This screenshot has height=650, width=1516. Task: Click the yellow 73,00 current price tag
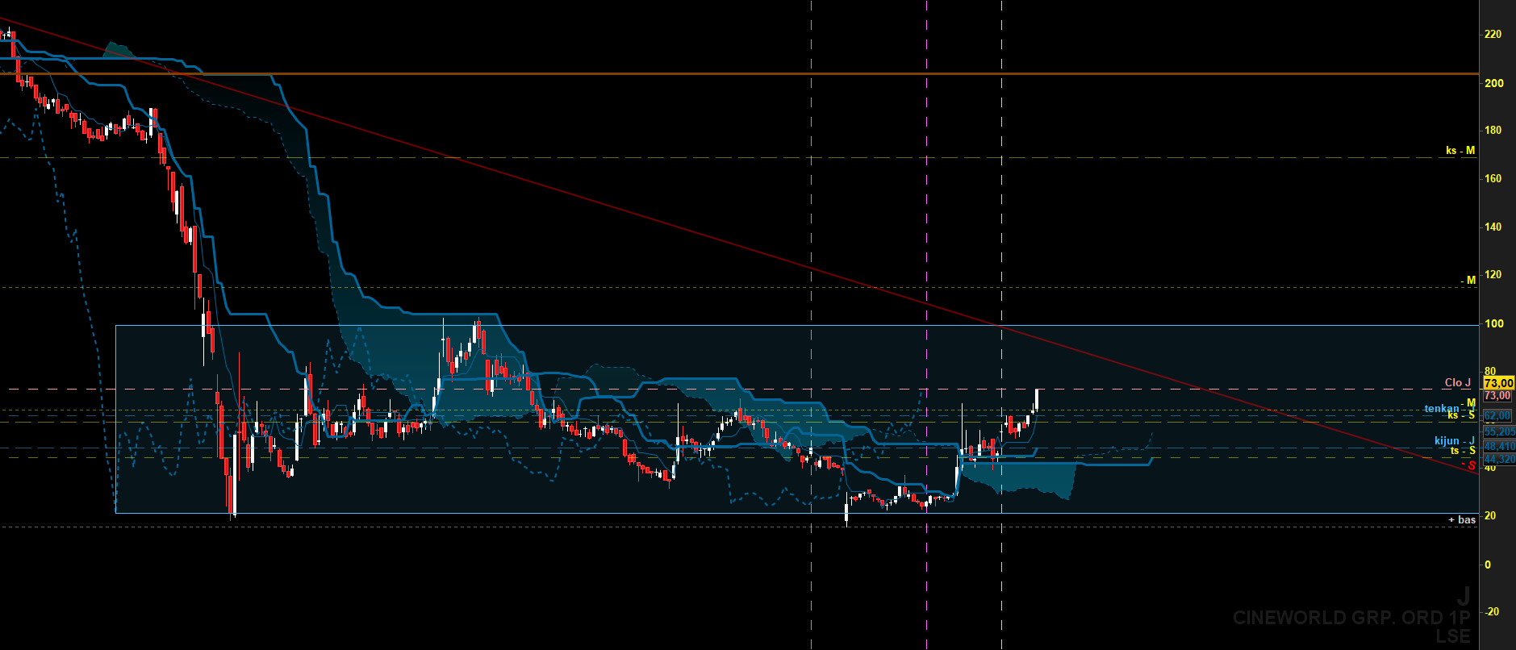pyautogui.click(x=1499, y=383)
